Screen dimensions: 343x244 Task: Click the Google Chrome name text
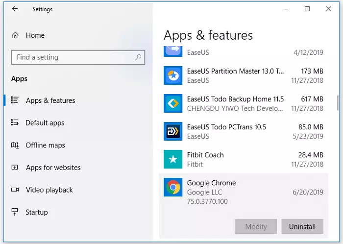click(x=211, y=183)
